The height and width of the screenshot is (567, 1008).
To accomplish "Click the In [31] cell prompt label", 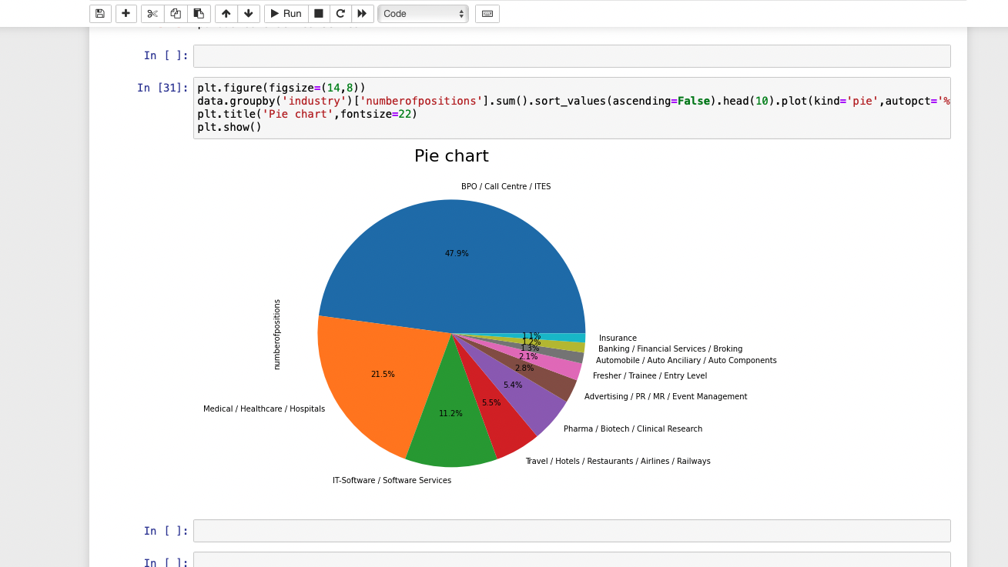I will click(162, 88).
